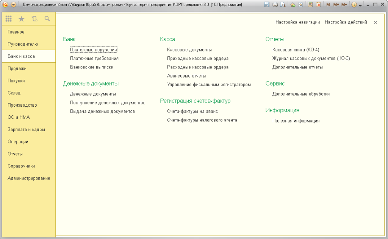The image size is (388, 239).
Task: Open Кассовая книга (КО-4) report link
Action: (296, 50)
